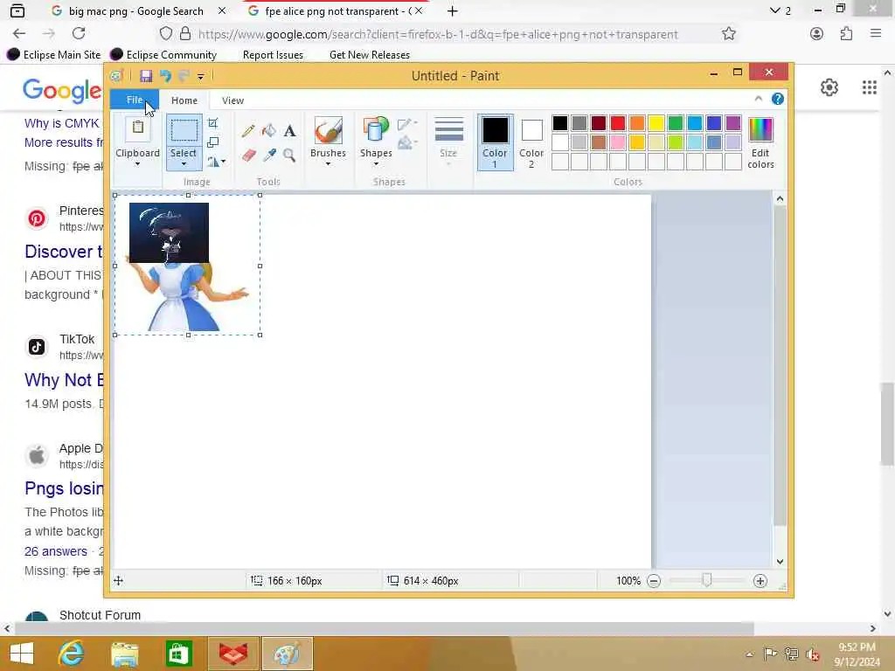Click Save icon in Paint quick access toolbar
The image size is (895, 671).
tap(146, 76)
